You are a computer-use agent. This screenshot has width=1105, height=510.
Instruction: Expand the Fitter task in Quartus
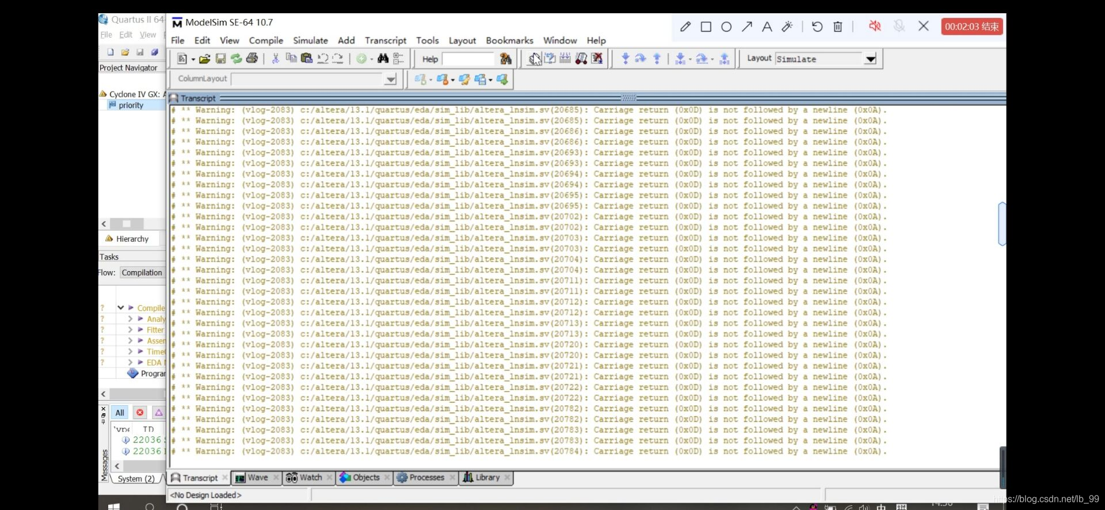(130, 330)
